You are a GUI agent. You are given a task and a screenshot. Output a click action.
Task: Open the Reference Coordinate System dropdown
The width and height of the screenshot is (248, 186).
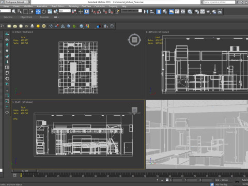65,11
